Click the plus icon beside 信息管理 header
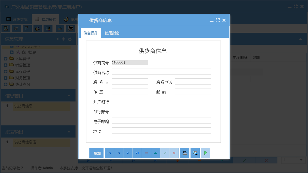This screenshot has height=173, width=308. (64, 39)
